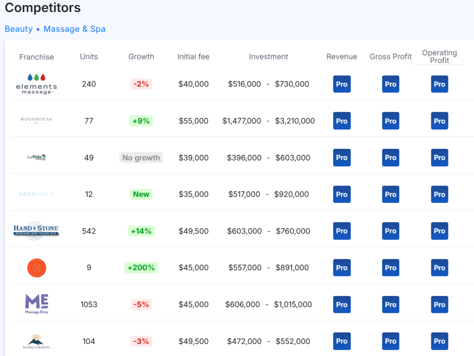Image resolution: width=474 pixels, height=356 pixels.
Task: Open the Hand & Stone franchise logo
Action: 36,231
